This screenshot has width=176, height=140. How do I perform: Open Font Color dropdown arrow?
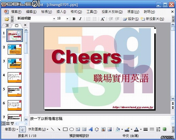tap(141, 129)
